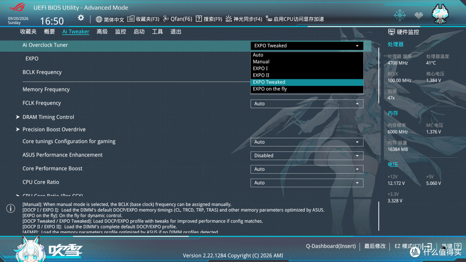Switch to EZ 模式(F7)
466x262 pixels.
pyautogui.click(x=408, y=246)
